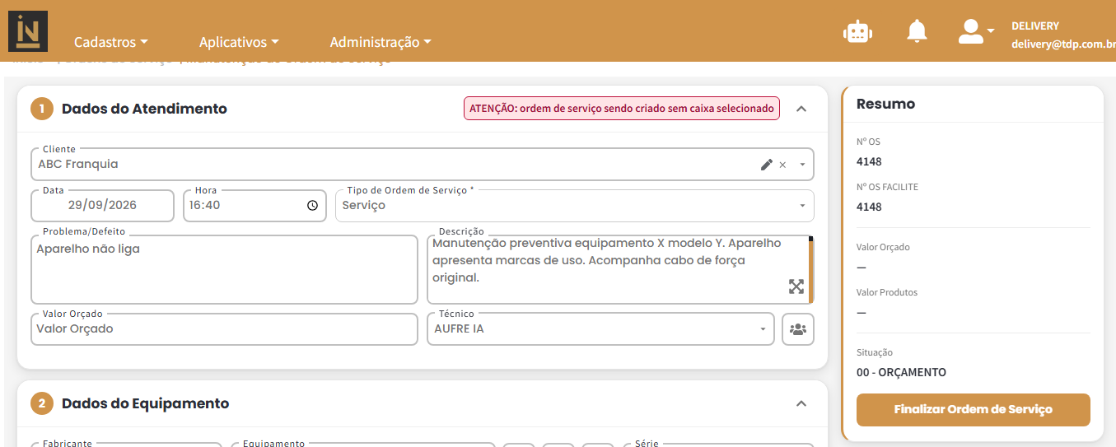Screen dimensions: 1116x447
Task: Click the Dados do Atendimento section title
Action: point(144,109)
